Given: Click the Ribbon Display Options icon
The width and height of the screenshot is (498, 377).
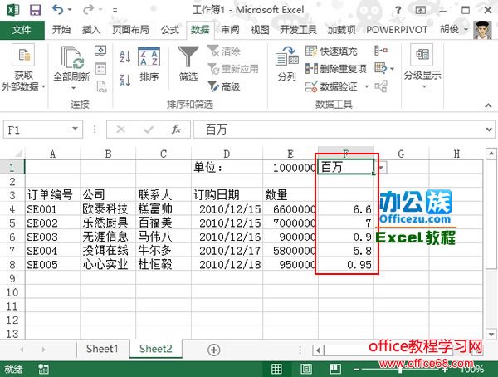Looking at the screenshot, I should click(x=421, y=10).
